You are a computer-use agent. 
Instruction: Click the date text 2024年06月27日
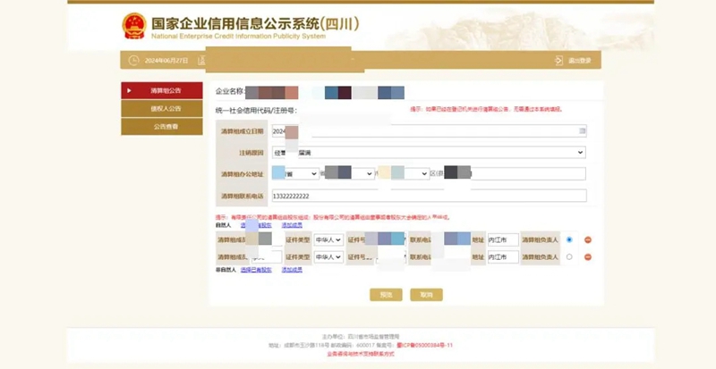pos(166,61)
